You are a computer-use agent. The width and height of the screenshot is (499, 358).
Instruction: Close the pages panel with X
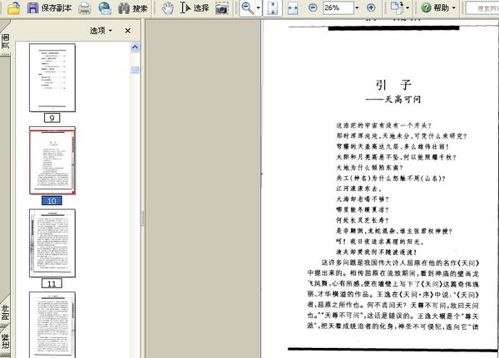coord(127,31)
